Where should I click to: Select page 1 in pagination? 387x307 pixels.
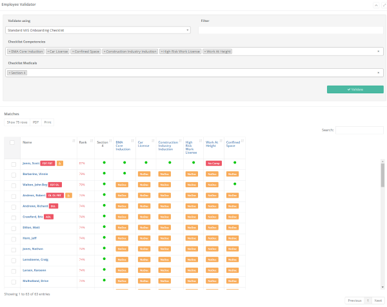(x=368, y=301)
